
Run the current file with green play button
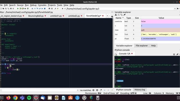tap(18, 9)
